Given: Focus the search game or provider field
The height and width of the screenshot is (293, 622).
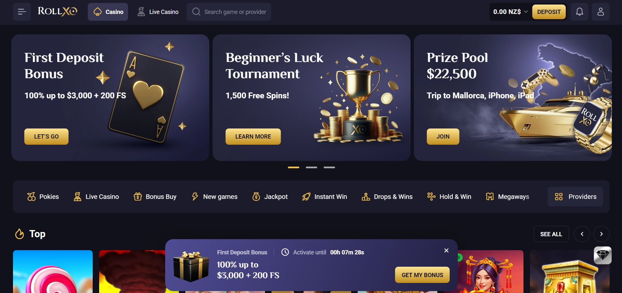Looking at the screenshot, I should click(x=229, y=12).
